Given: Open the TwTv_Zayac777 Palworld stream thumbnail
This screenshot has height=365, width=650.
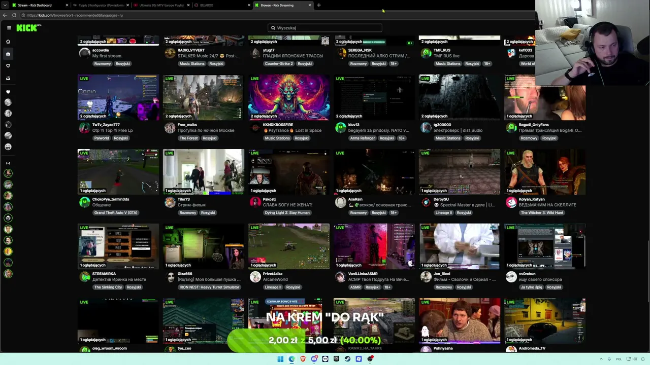Looking at the screenshot, I should pyautogui.click(x=118, y=97).
